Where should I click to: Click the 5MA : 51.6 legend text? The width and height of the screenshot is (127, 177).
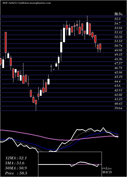coord(15,163)
